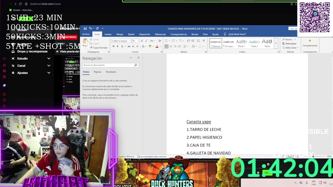Align text to the left

pyautogui.click(x=166, y=46)
